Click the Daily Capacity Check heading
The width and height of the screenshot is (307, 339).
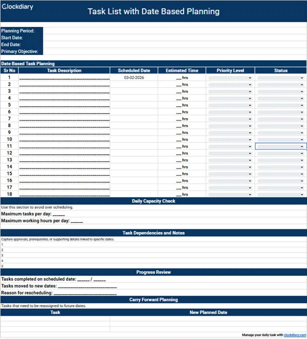153,201
